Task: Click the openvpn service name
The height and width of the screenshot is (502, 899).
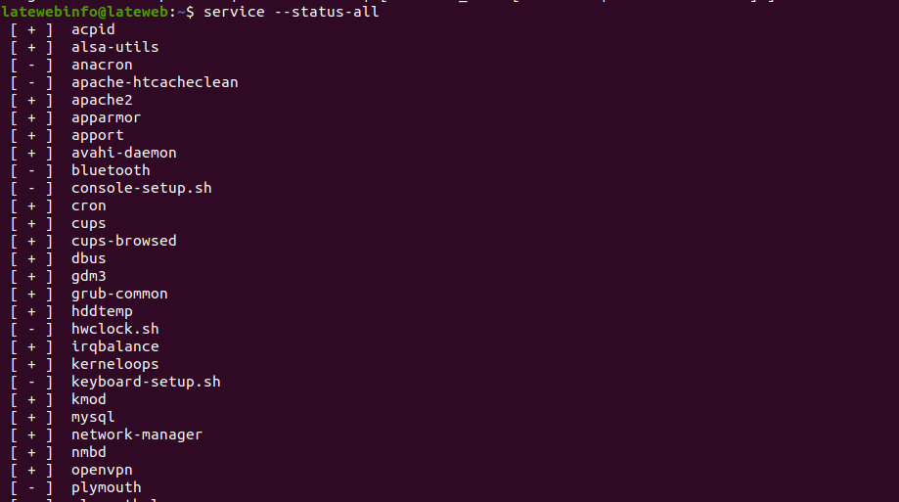Action: click(102, 470)
